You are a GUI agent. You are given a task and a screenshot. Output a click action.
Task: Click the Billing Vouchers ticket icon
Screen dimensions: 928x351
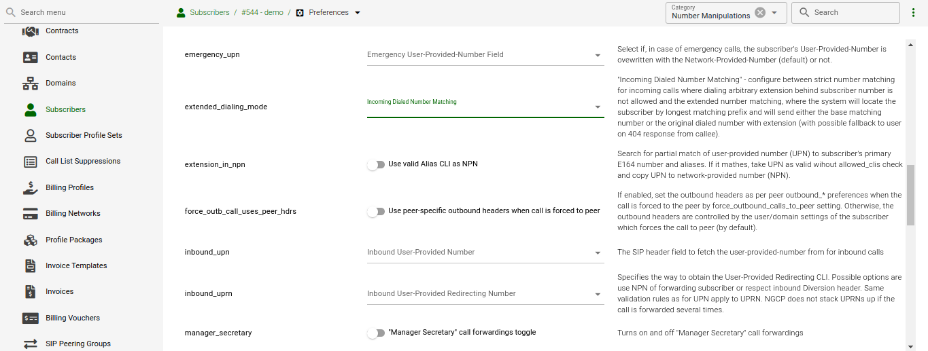pos(31,318)
